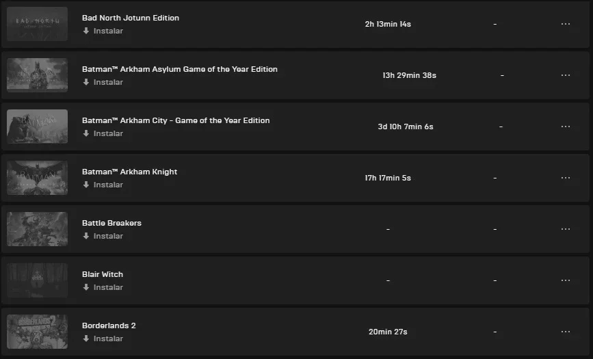Install Battle Breakers

tap(103, 236)
